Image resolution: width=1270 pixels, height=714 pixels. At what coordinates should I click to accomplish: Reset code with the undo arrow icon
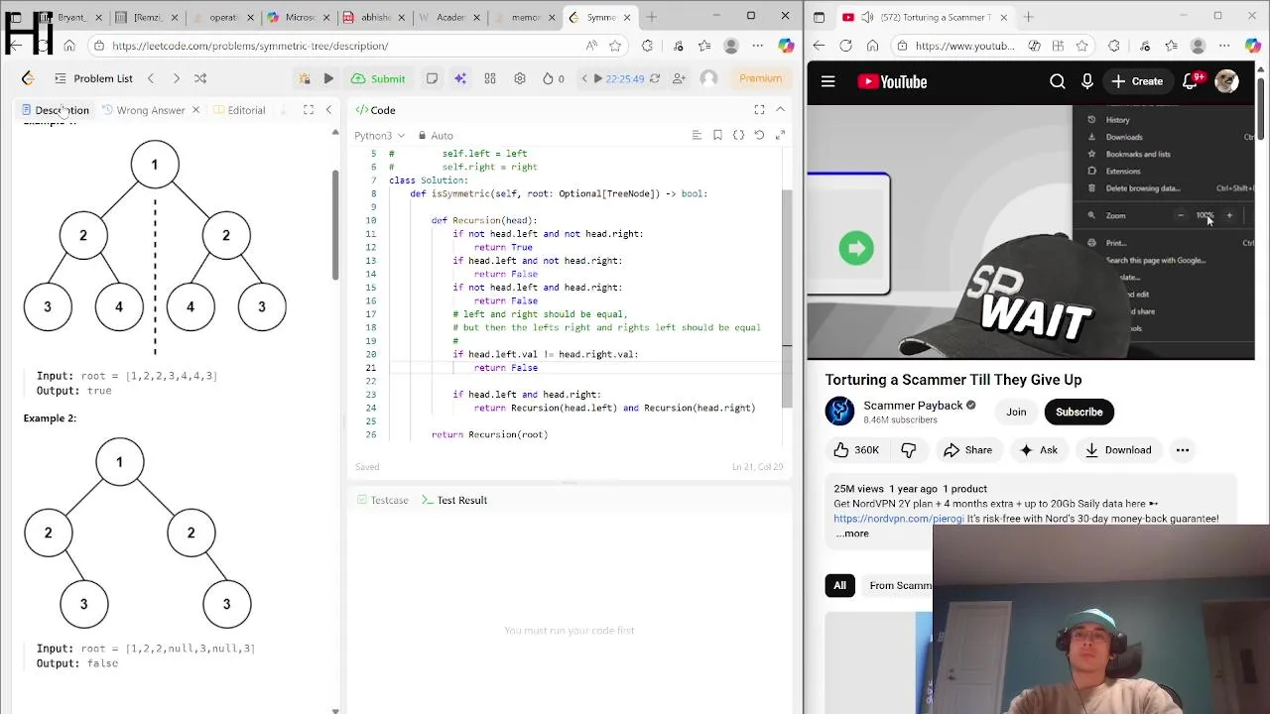click(759, 135)
